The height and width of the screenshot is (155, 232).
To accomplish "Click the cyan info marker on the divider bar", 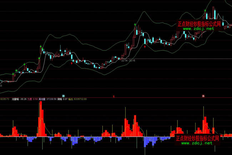I will (x=63, y=96).
